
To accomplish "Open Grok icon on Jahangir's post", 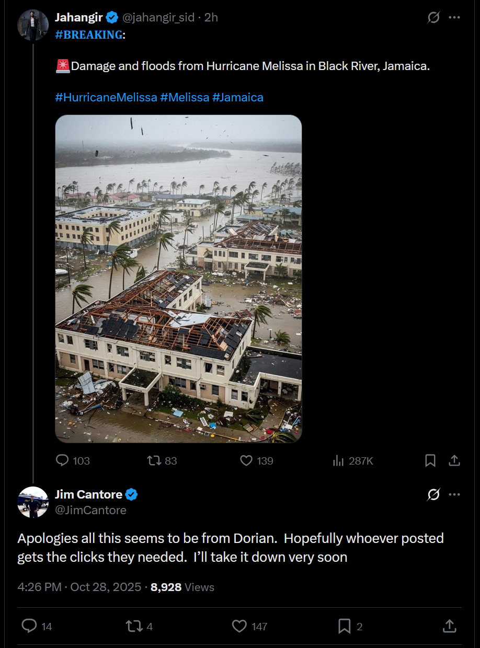I will point(433,18).
